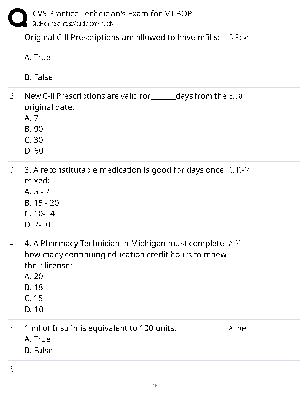Select option A. 5 - 7 for reconstitutable medication
This screenshot has height=398, width=307.
coord(37,192)
